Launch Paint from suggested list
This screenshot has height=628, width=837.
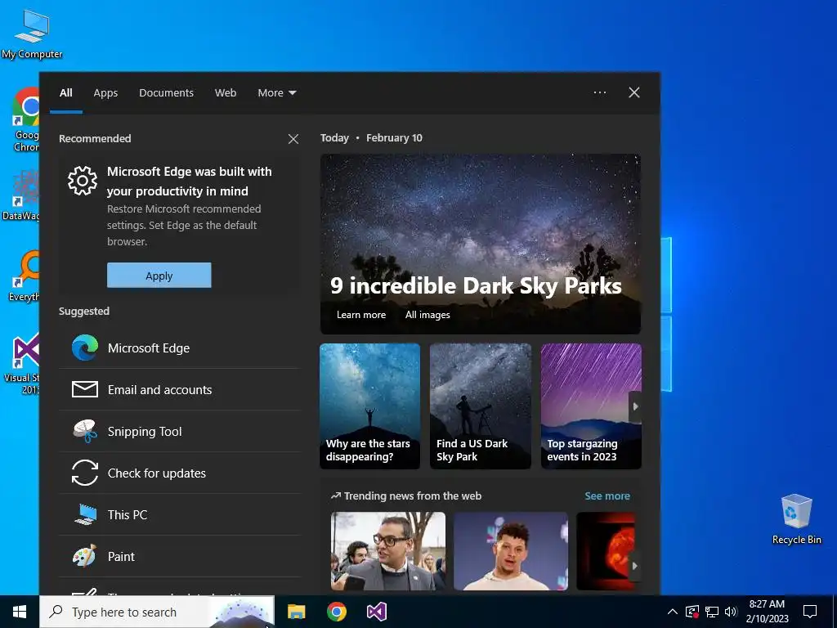pyautogui.click(x=179, y=556)
